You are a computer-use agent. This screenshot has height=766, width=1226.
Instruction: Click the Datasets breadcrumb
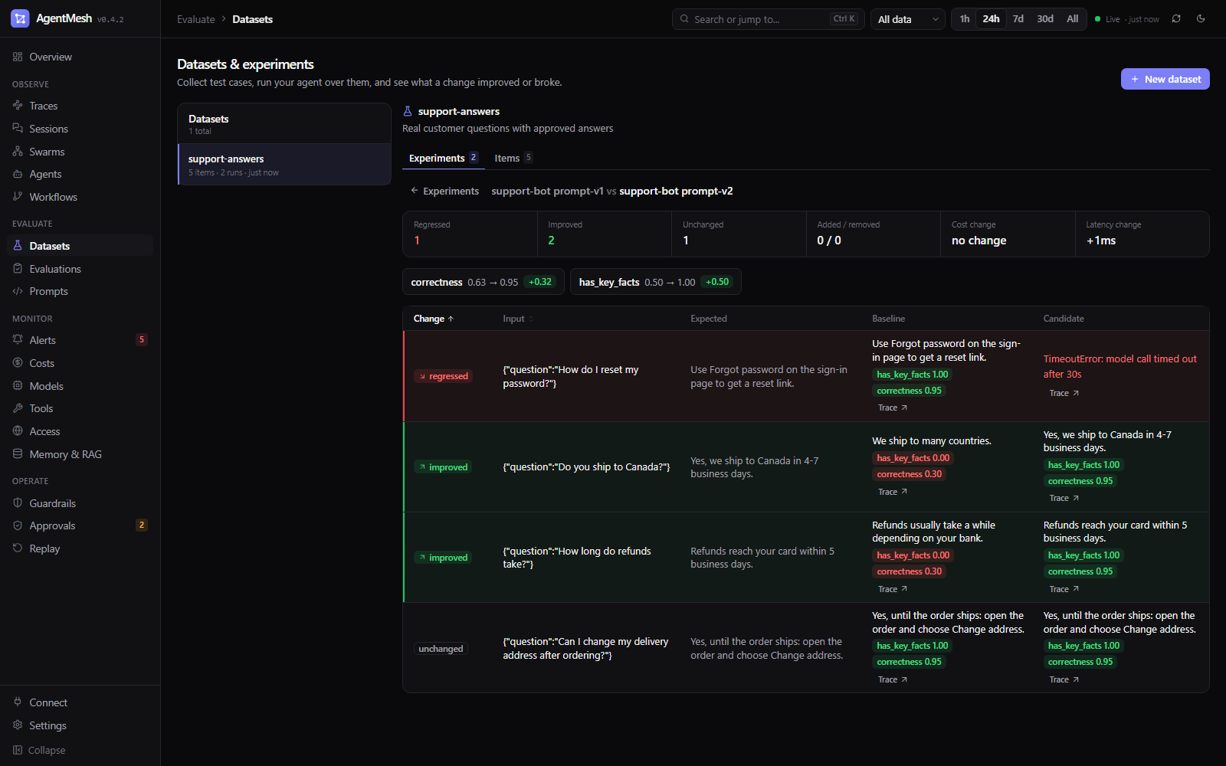point(253,19)
